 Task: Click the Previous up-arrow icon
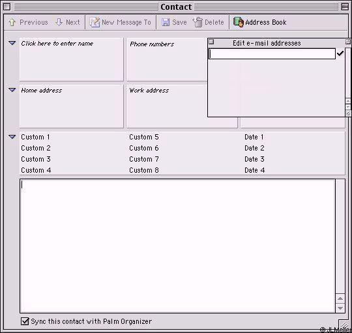[x=12, y=22]
